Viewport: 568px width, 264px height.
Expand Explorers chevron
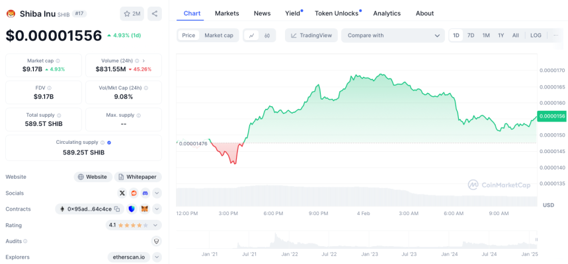pos(157,257)
